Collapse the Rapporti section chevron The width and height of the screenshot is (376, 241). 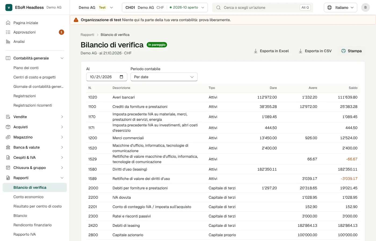click(x=62, y=178)
